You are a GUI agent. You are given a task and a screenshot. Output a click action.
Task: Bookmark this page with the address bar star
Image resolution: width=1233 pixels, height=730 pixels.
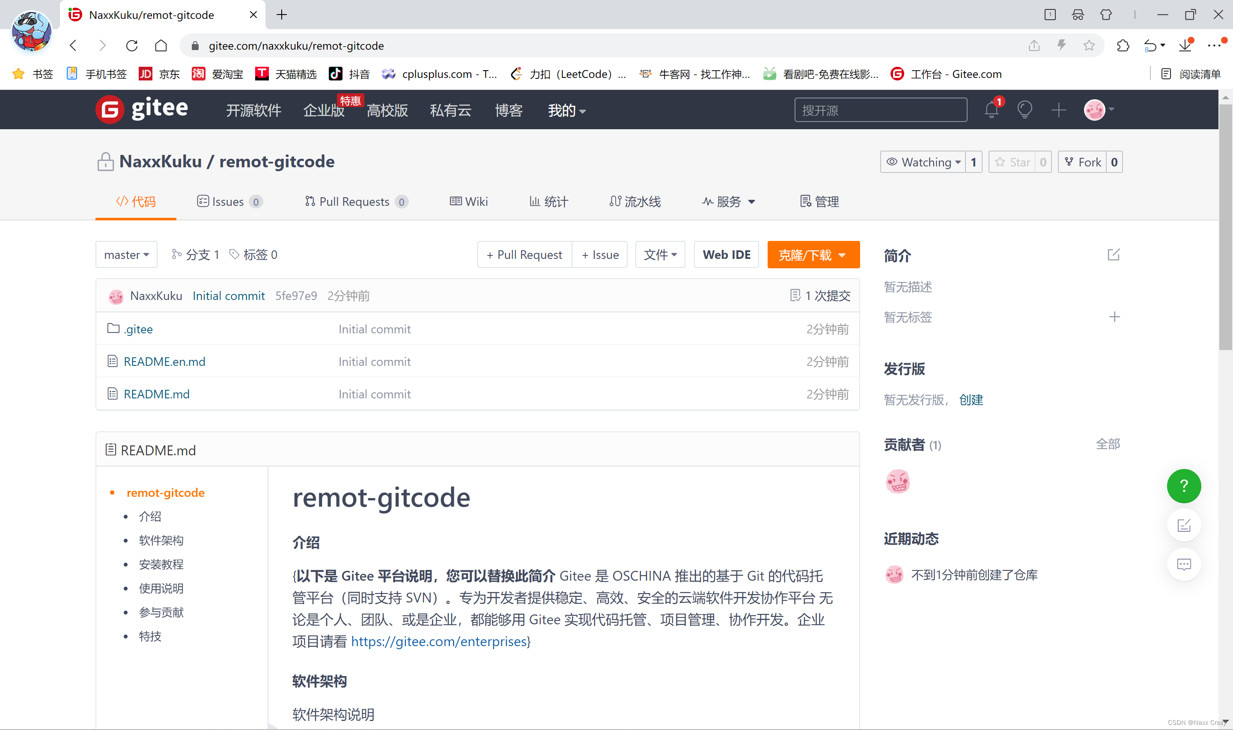click(1089, 45)
